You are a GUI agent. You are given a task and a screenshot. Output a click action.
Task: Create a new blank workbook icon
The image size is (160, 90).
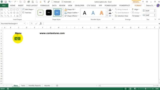(x=24, y=2)
